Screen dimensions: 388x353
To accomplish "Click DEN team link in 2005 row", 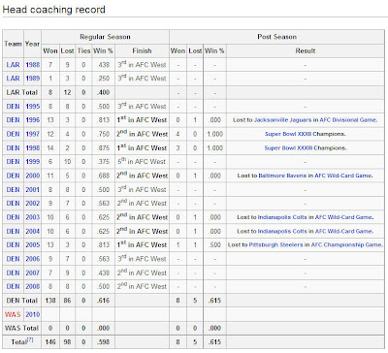I will click(13, 244).
